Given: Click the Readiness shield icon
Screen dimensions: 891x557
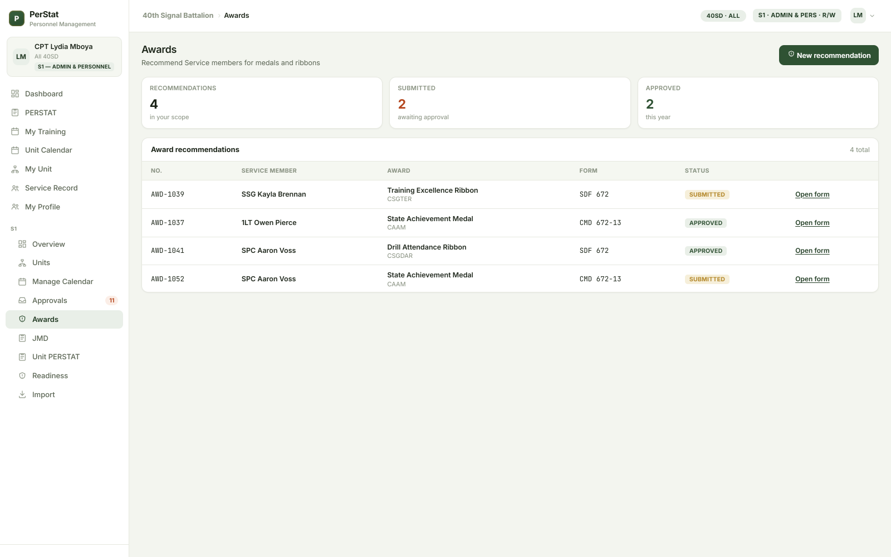Looking at the screenshot, I should point(22,375).
